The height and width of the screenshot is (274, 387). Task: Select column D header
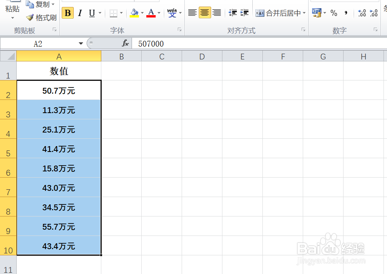pyautogui.click(x=202, y=56)
